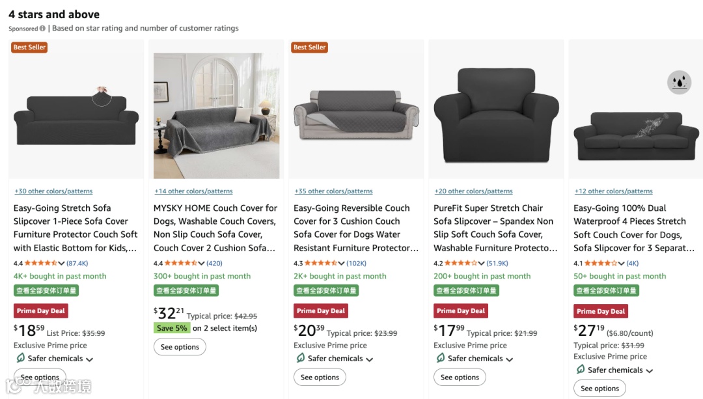Click leaf icon under Easy-Going Stretch Sofa Slipcover
The height and width of the screenshot is (399, 703).
point(20,358)
